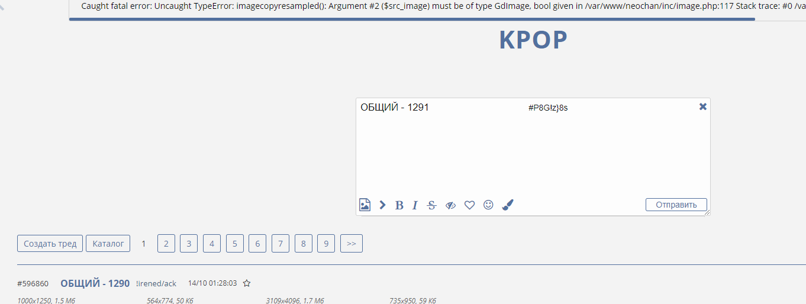
Task: Apply bold formatting in the post form
Action: pyautogui.click(x=399, y=205)
